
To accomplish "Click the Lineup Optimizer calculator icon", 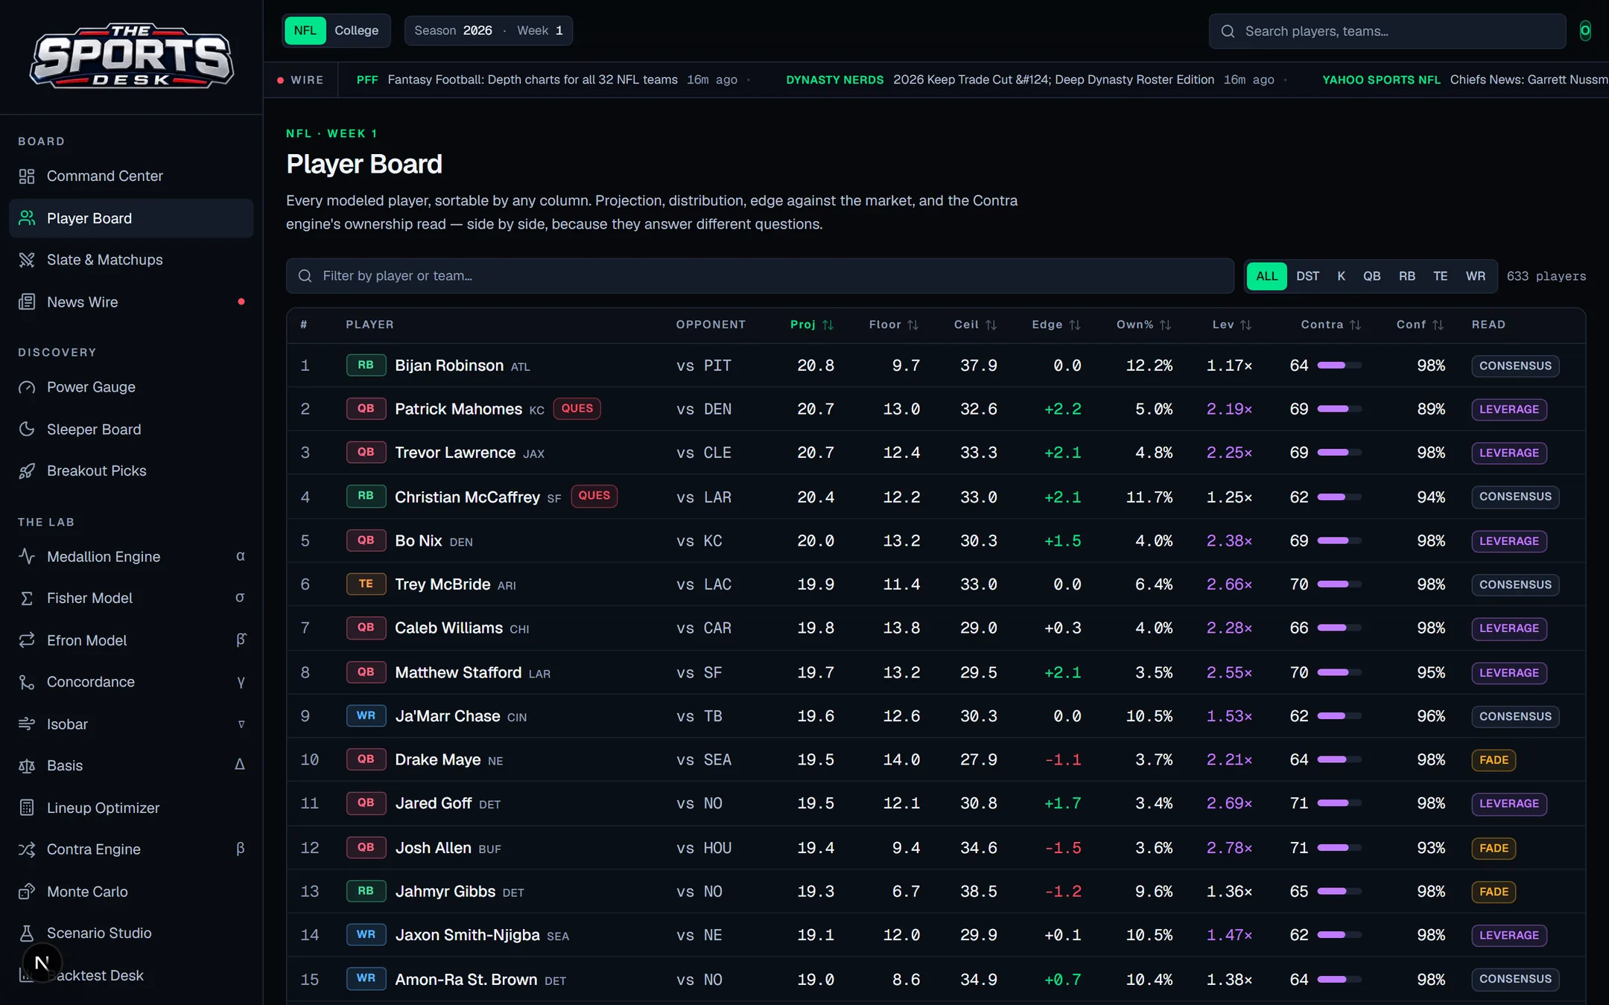I will pyautogui.click(x=27, y=808).
